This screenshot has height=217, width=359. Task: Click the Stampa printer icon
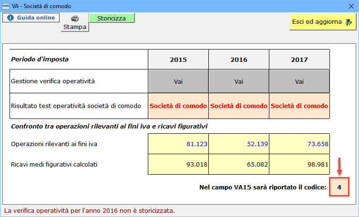pyautogui.click(x=75, y=19)
